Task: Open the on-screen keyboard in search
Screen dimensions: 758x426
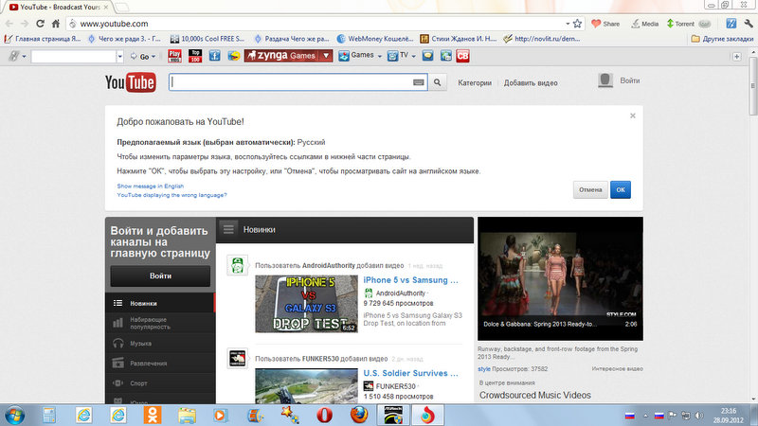Action: [419, 82]
